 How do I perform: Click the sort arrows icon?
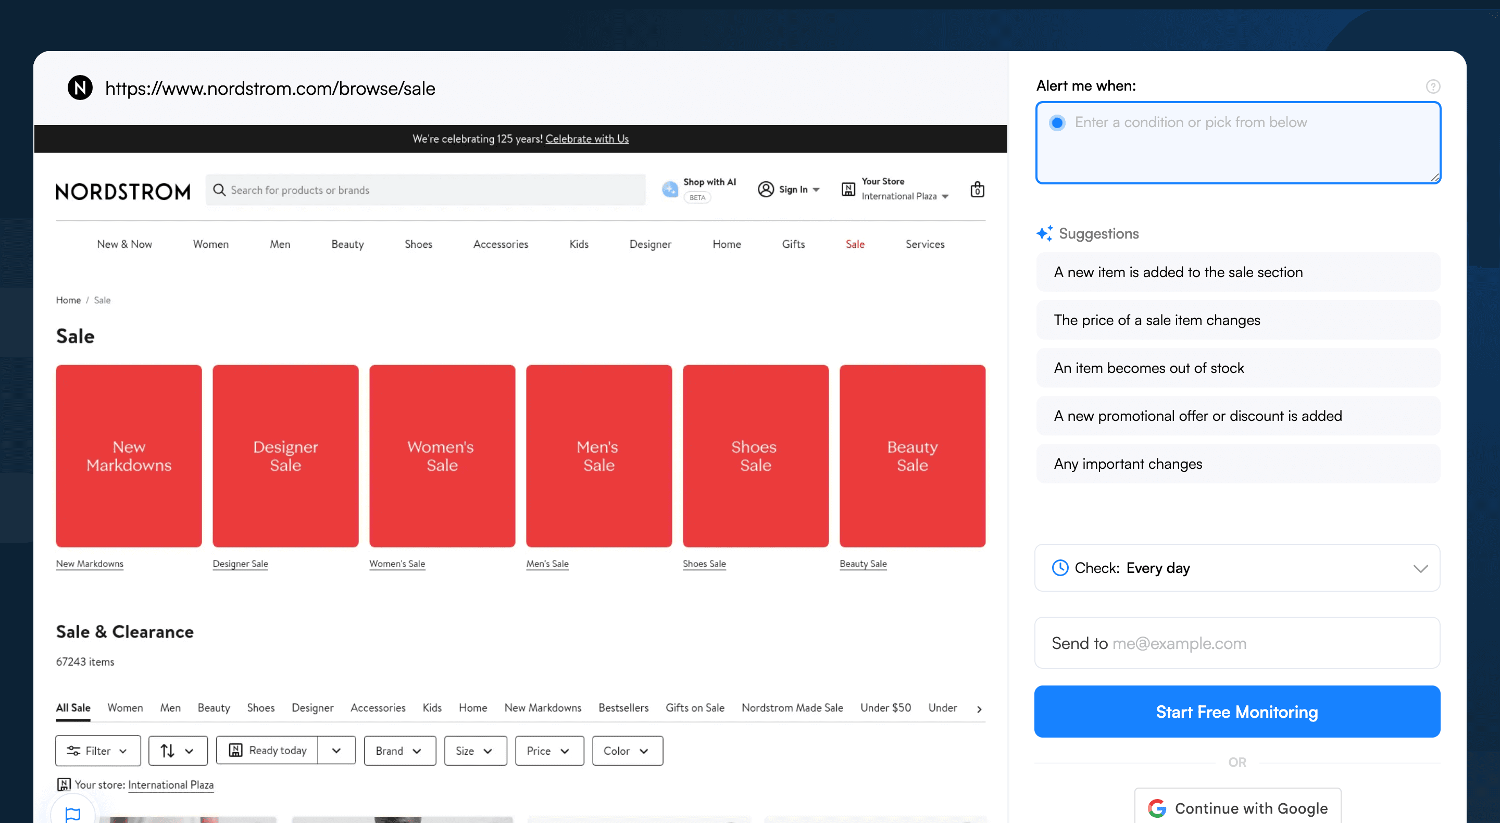click(168, 751)
